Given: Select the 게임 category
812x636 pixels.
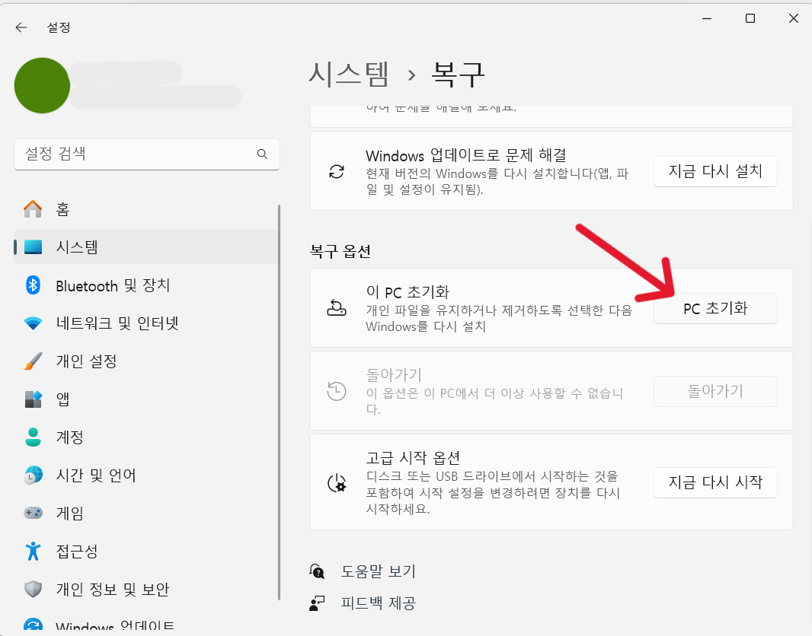Looking at the screenshot, I should pyautogui.click(x=146, y=513).
